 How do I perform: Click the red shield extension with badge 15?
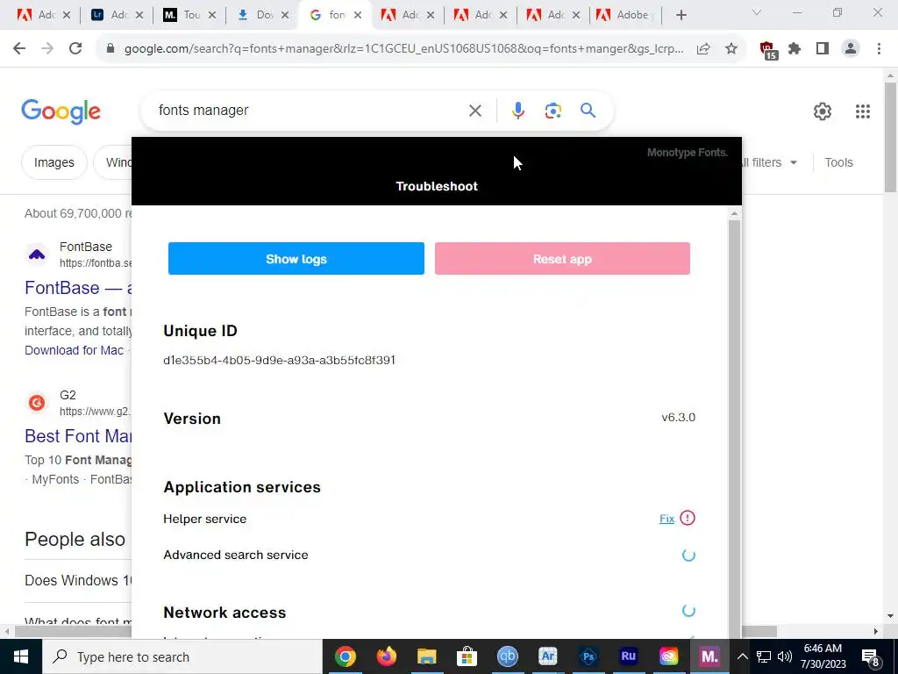[767, 50]
